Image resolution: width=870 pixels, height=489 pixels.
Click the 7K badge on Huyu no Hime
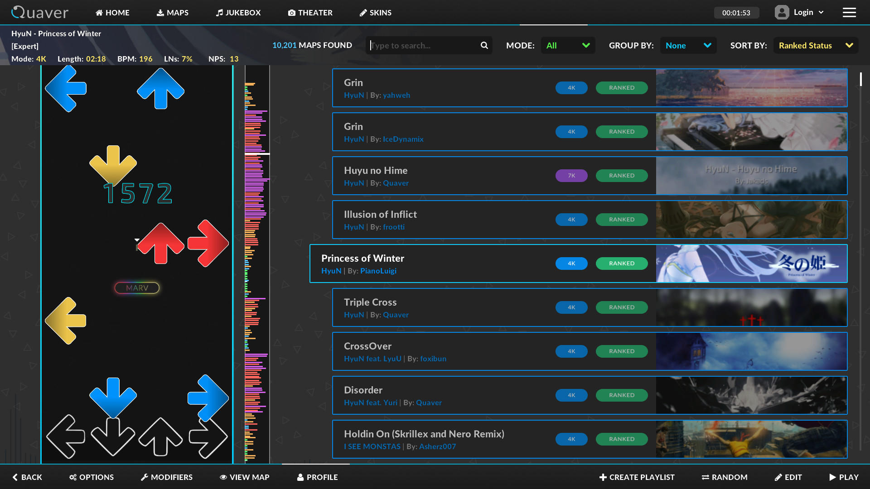pos(571,175)
